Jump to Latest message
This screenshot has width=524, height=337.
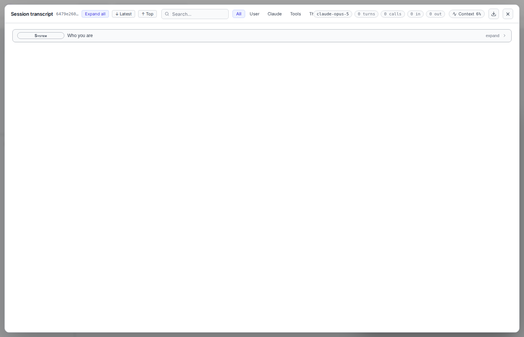[x=124, y=14]
